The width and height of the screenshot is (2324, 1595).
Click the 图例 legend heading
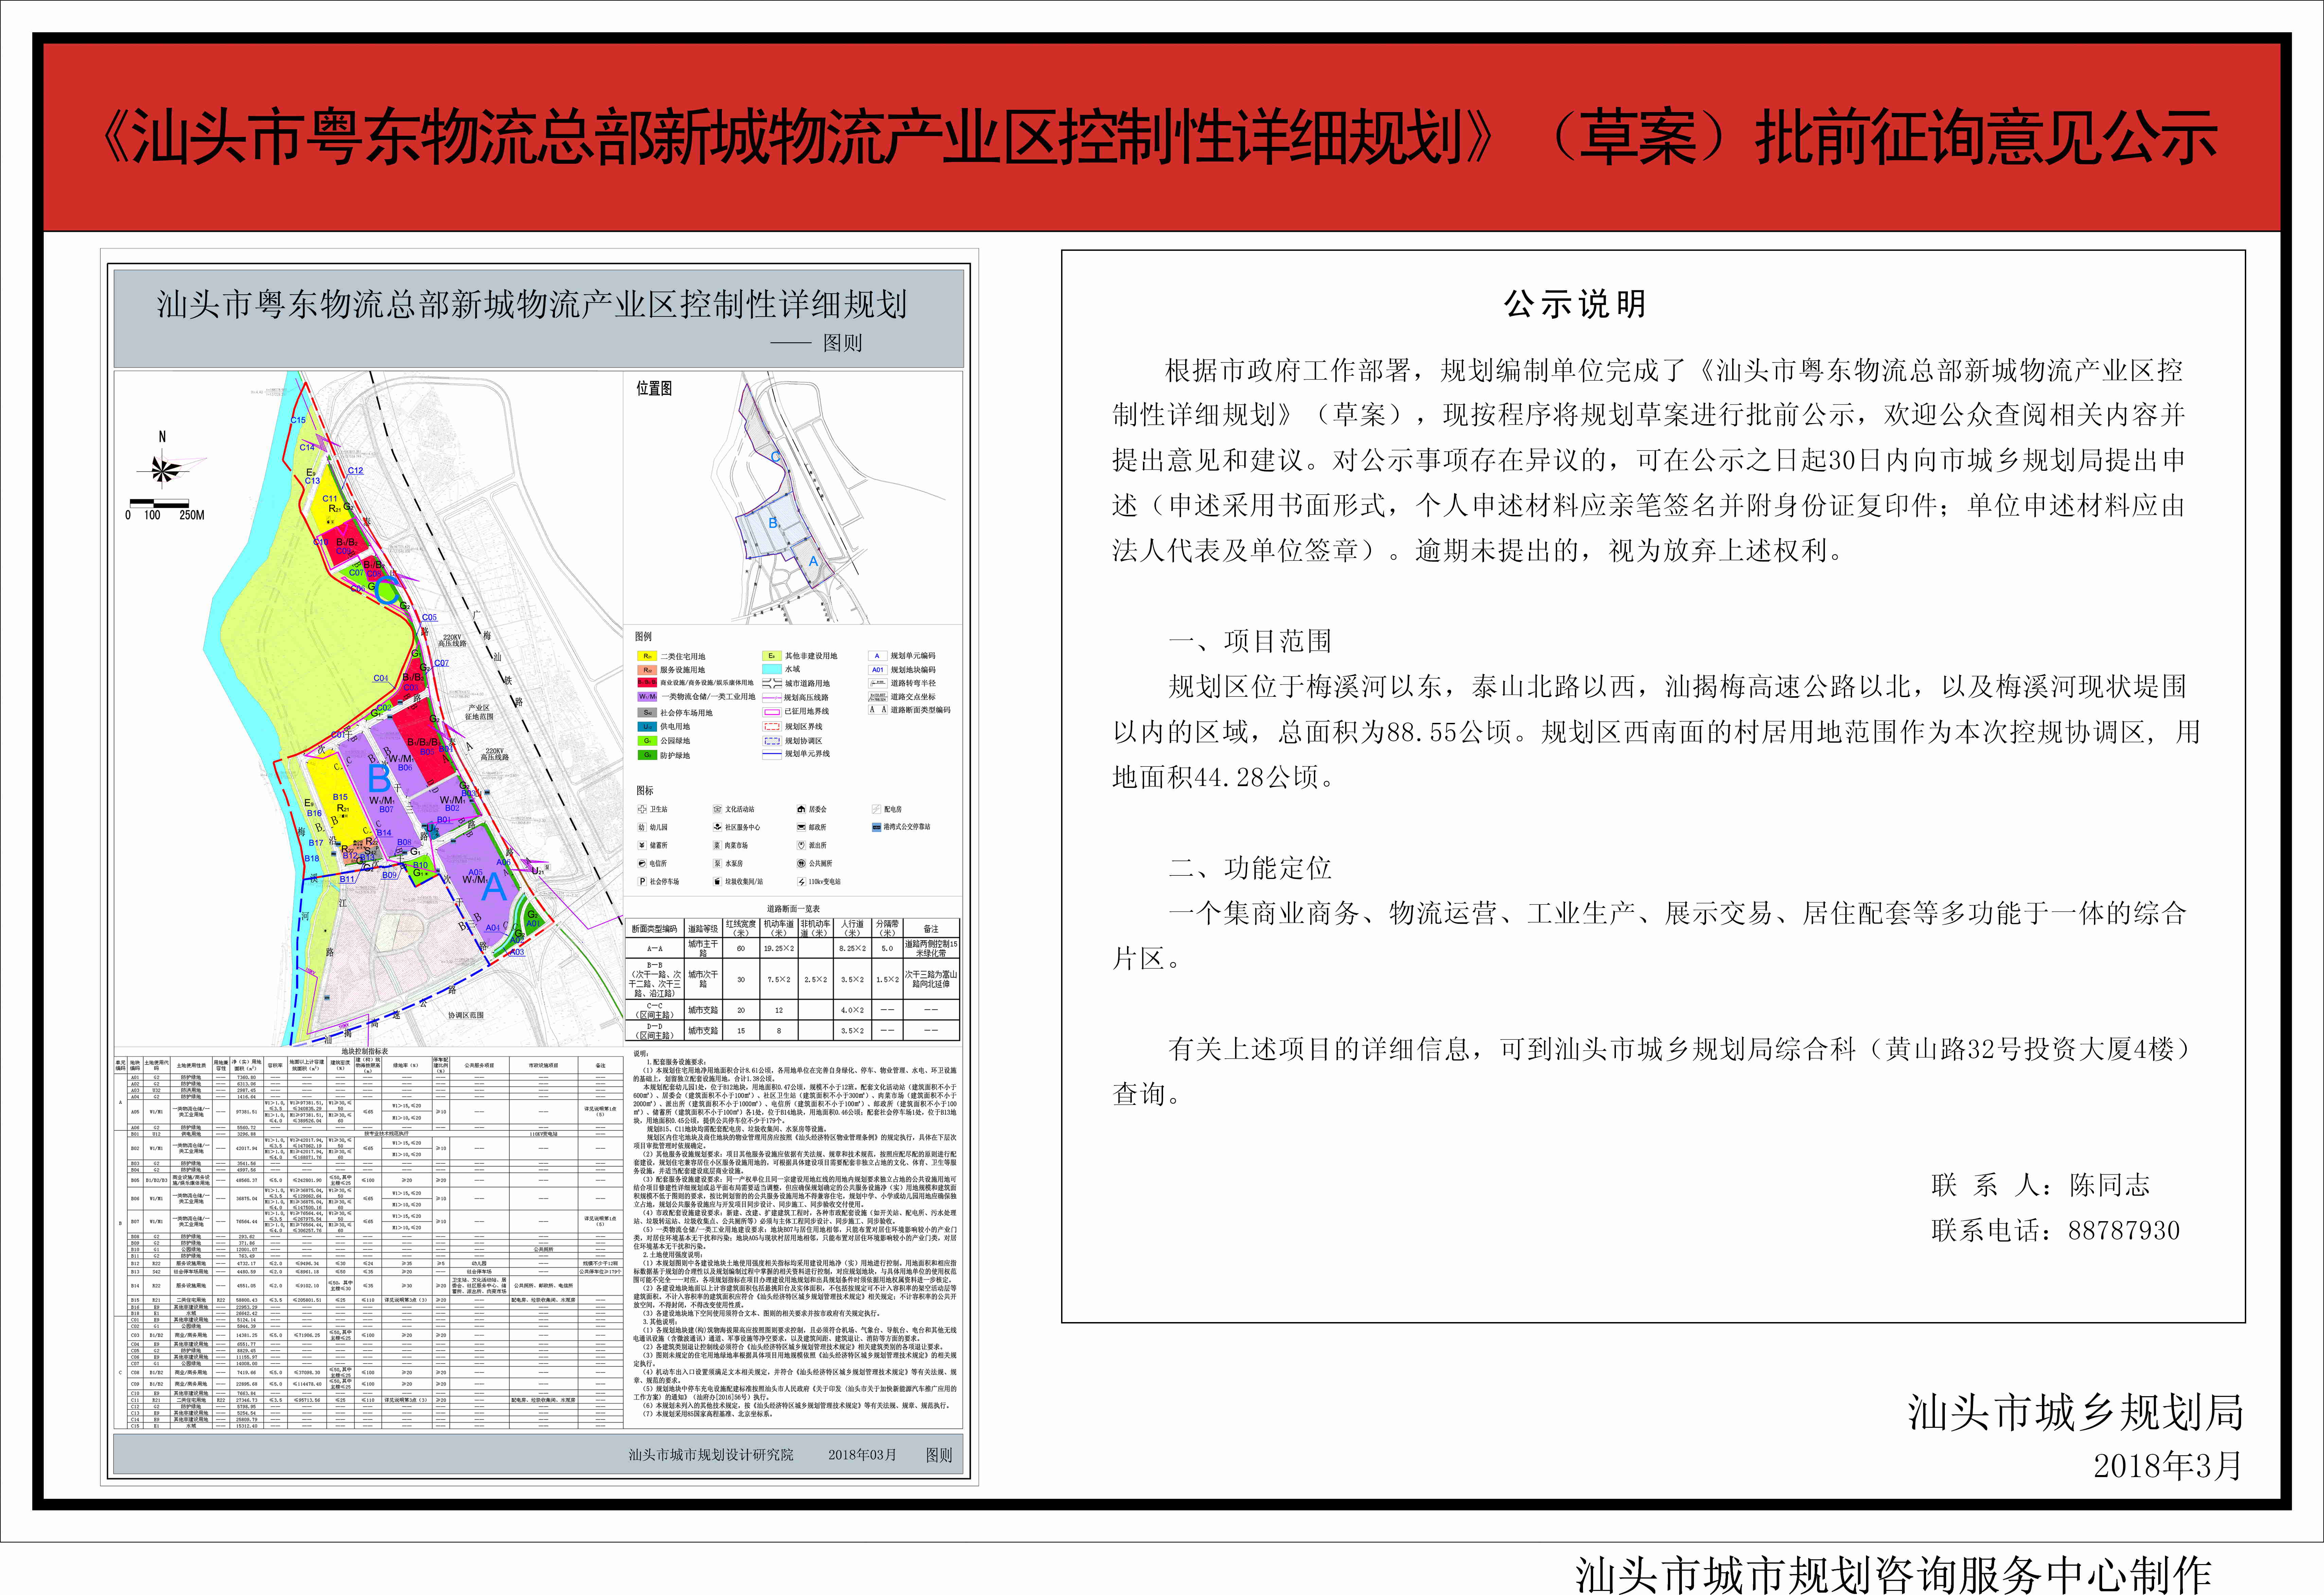[643, 636]
